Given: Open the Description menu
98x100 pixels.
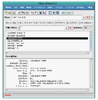Looking at the screenshot, I should [39, 7].
